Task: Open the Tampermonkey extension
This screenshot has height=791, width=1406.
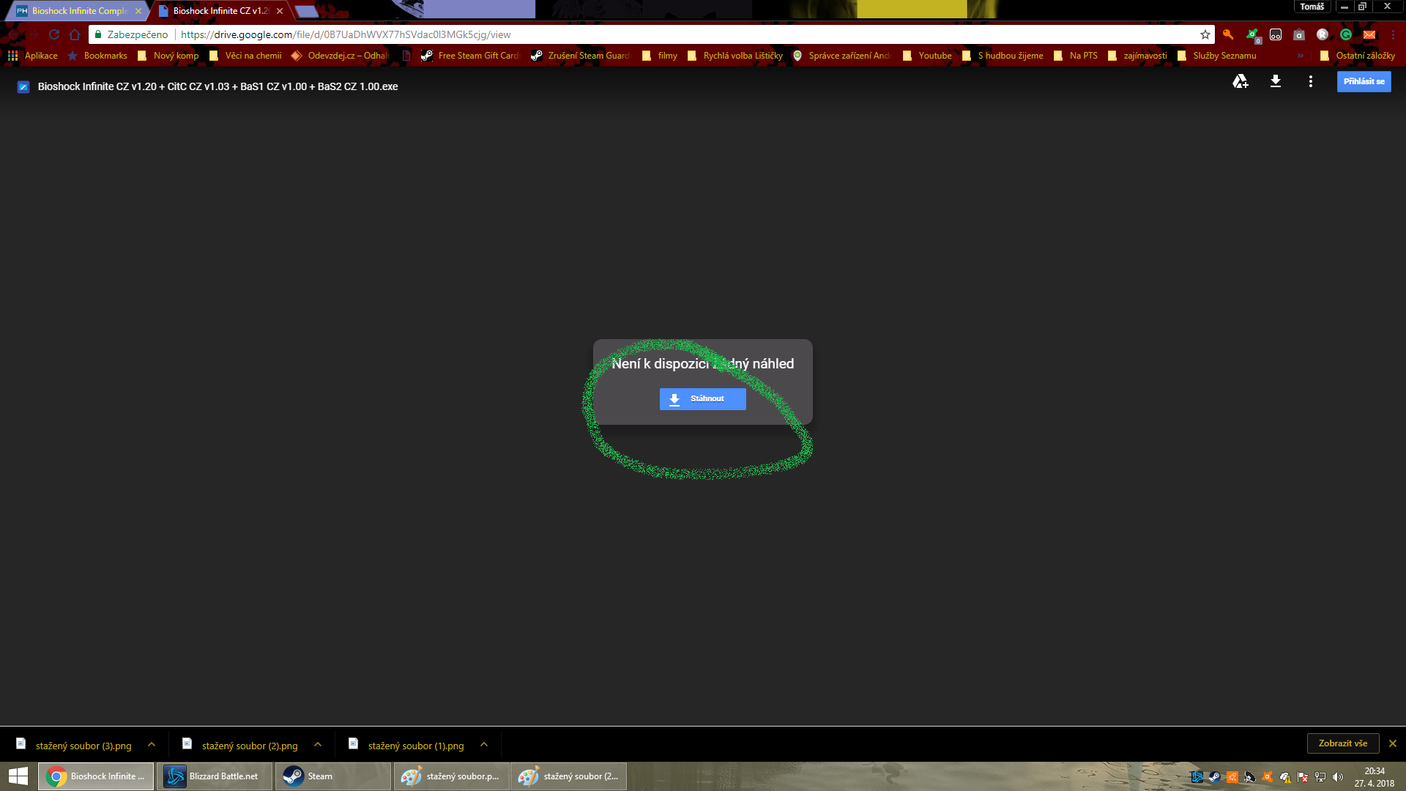Action: tap(1276, 34)
